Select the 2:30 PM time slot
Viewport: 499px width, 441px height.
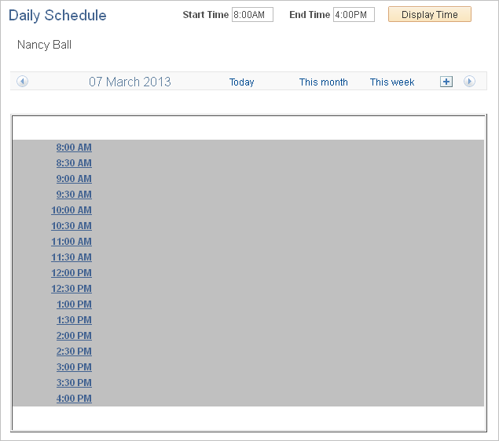coord(74,352)
